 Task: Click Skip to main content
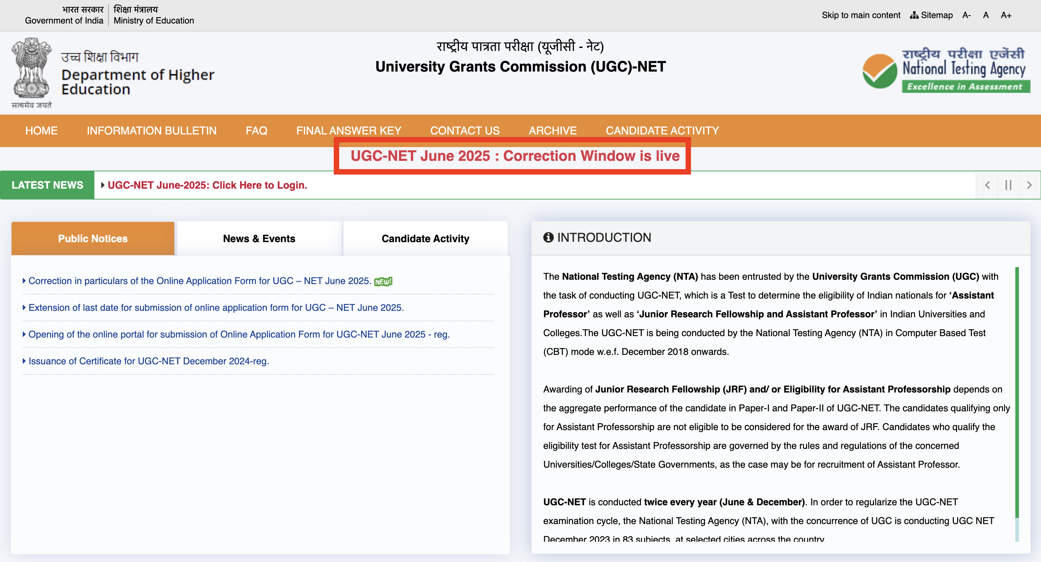(x=861, y=15)
